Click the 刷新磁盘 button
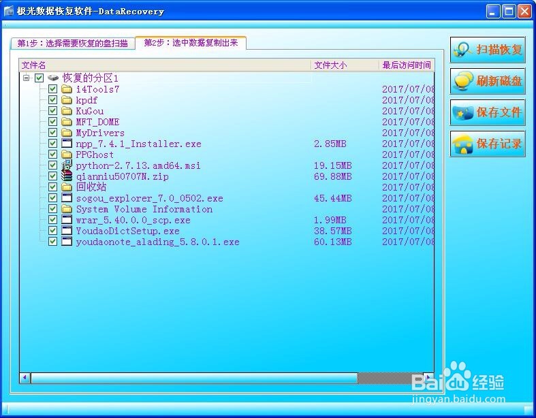536x418 pixels. (x=488, y=81)
